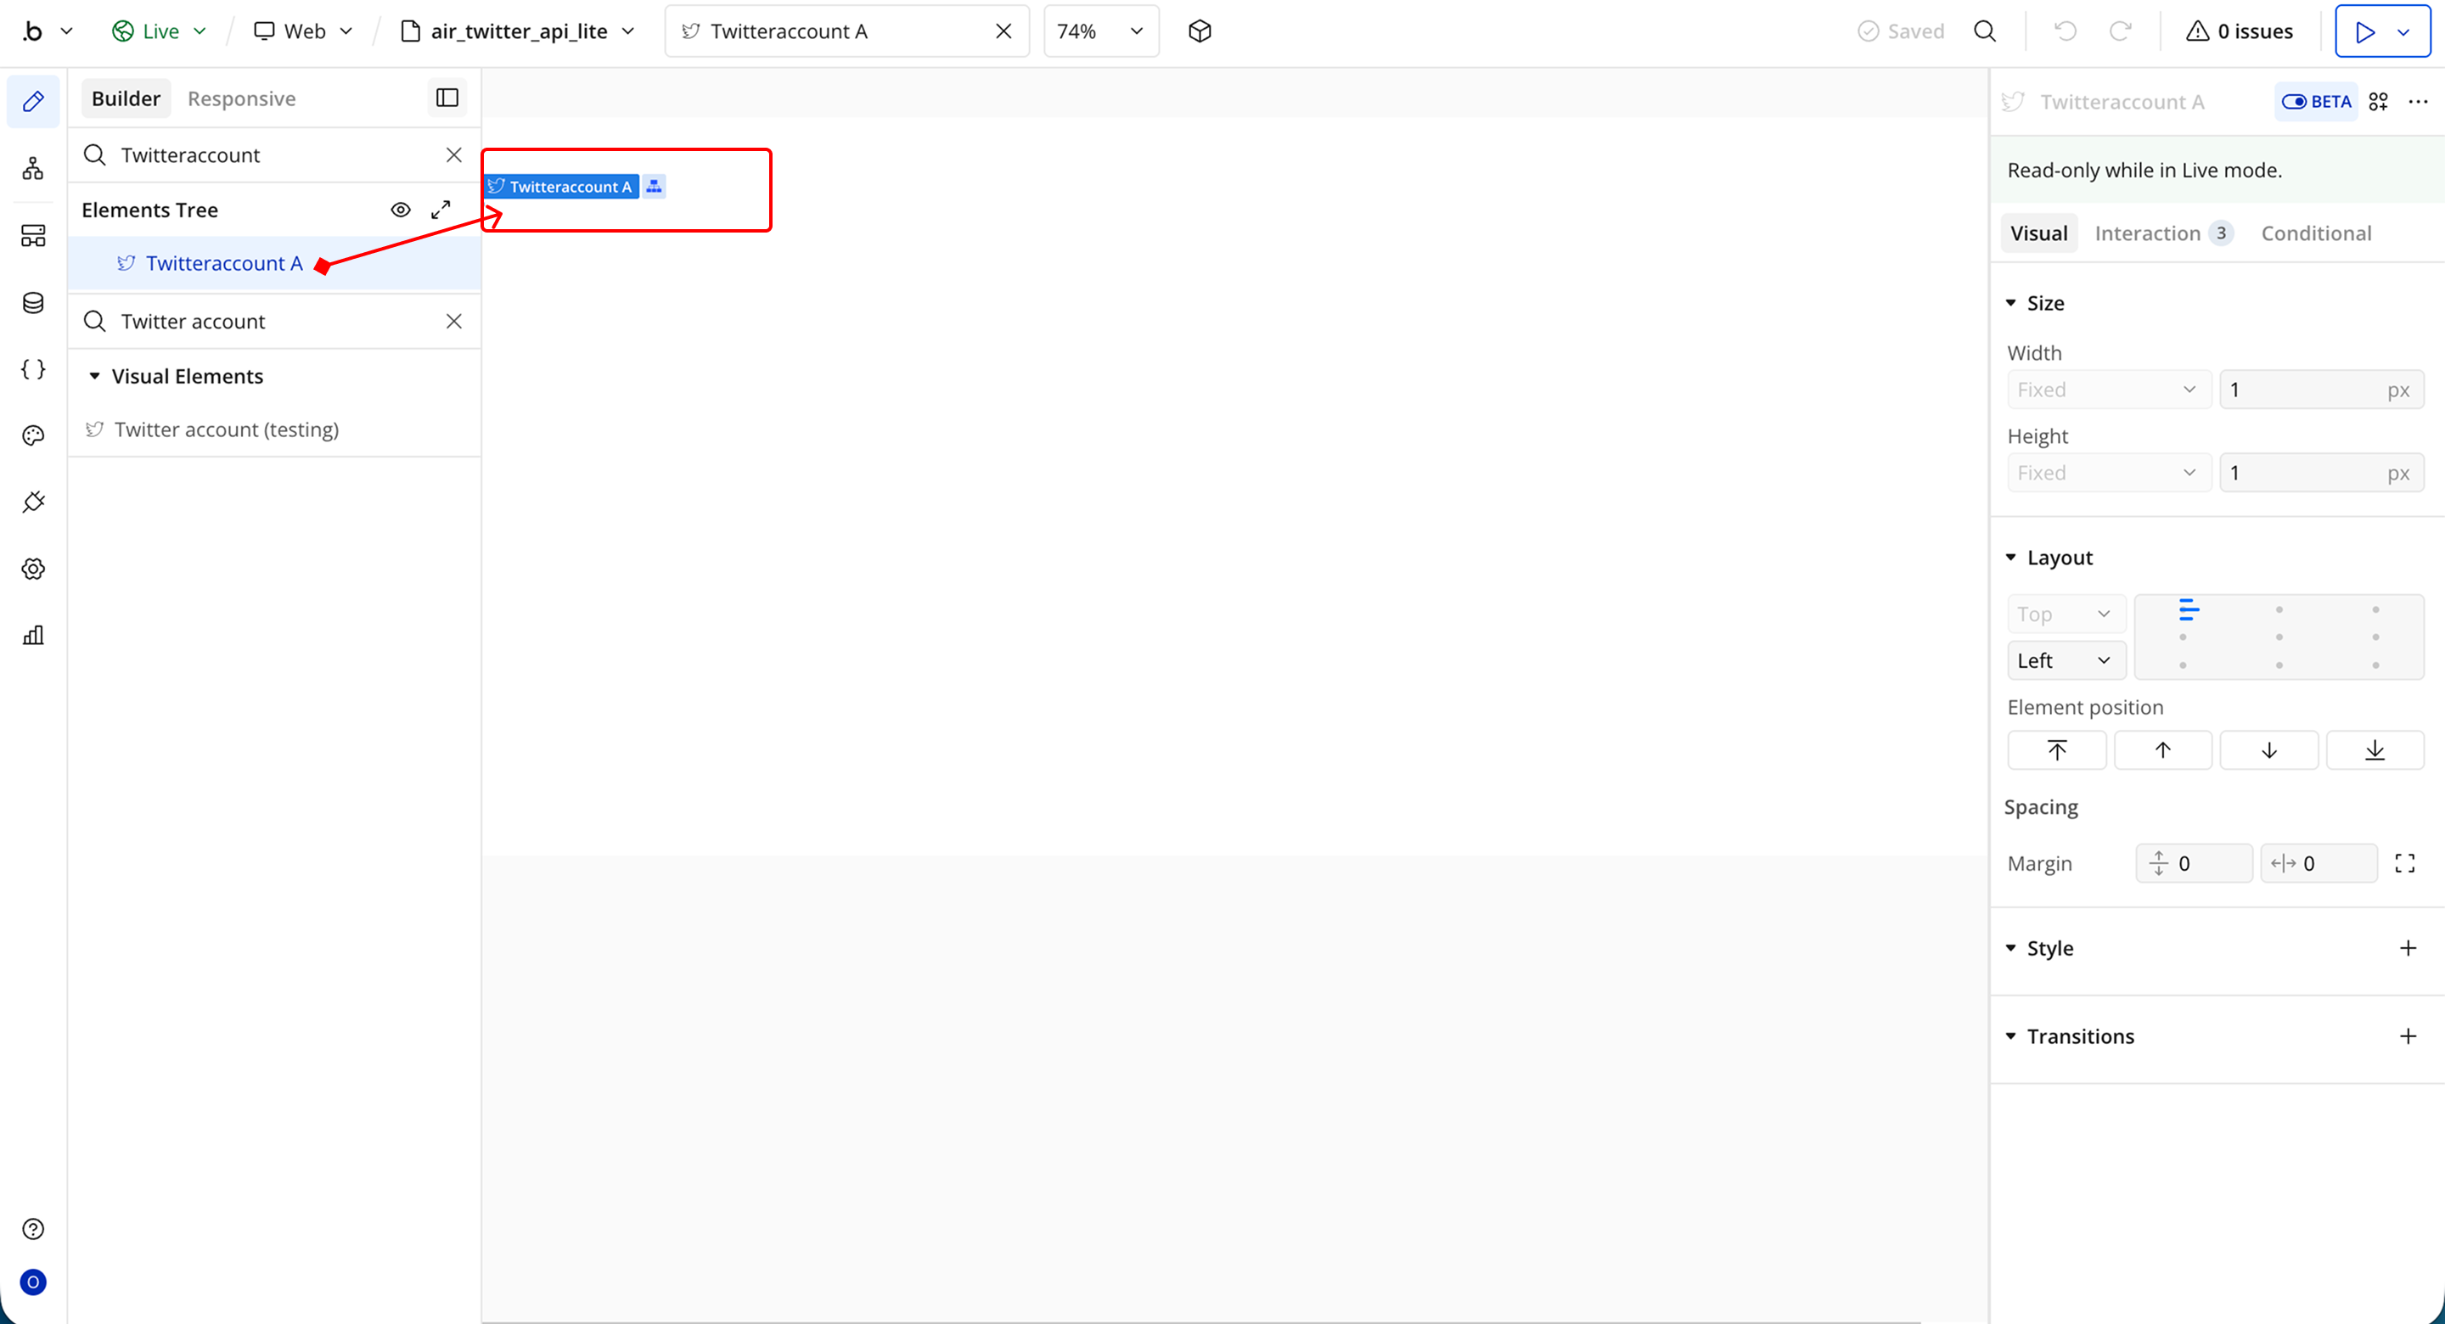2445x1324 pixels.
Task: Toggle the left panel layout icon
Action: coord(447,98)
